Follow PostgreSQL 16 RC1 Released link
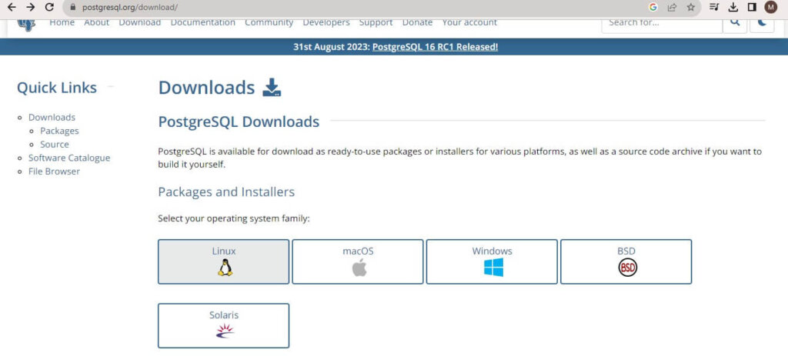 click(x=436, y=47)
